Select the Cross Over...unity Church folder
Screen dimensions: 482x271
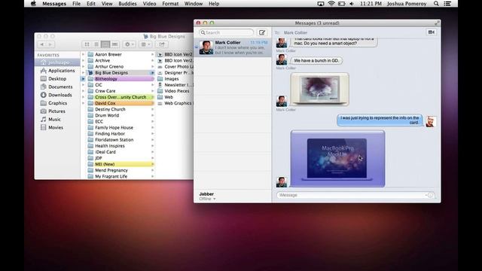coord(120,97)
